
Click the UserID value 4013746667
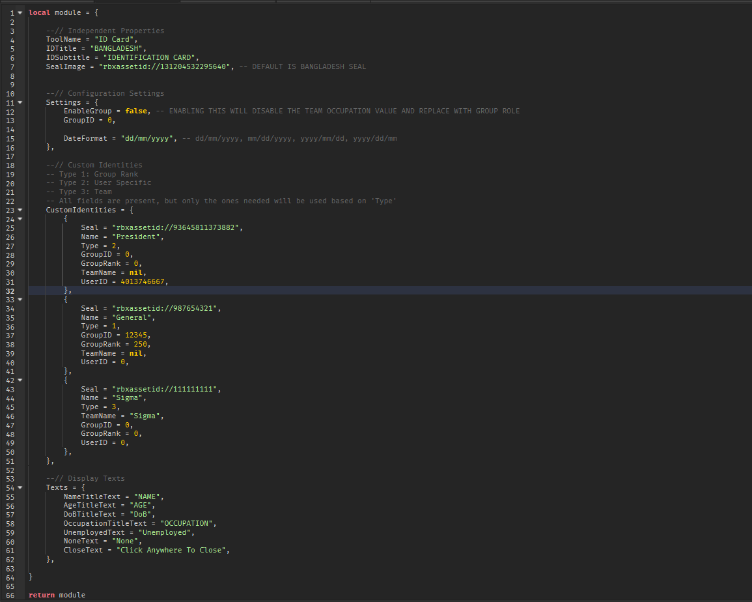coord(144,281)
